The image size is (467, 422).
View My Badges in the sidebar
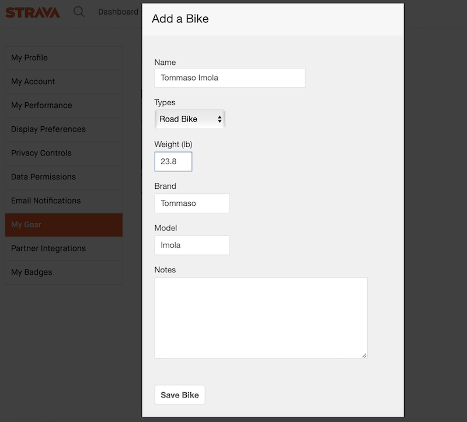coord(64,272)
